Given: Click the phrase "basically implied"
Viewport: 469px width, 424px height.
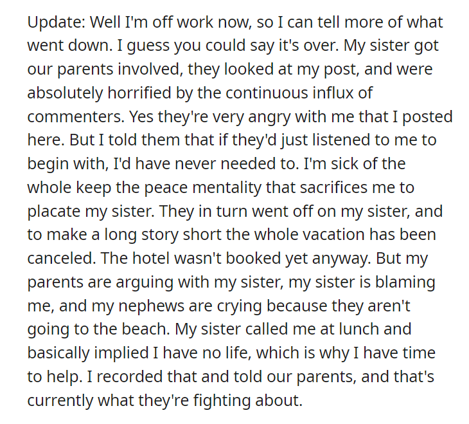Looking at the screenshot, I should click(88, 353).
